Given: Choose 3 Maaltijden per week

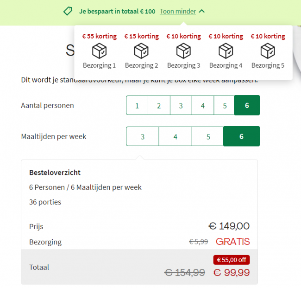Looking at the screenshot, I should pyautogui.click(x=143, y=136).
